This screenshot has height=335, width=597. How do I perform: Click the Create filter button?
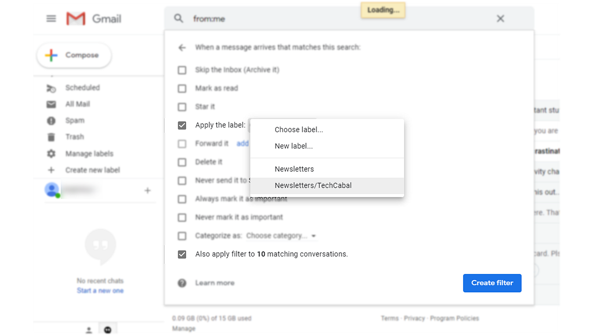tap(492, 283)
